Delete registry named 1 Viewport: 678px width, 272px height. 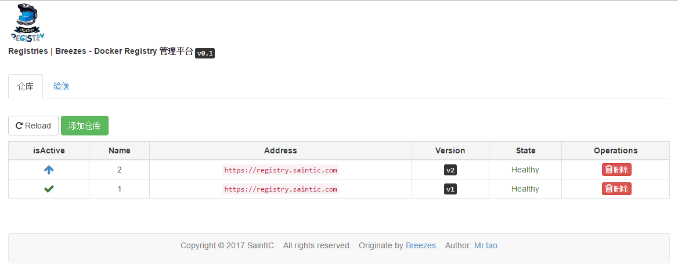coord(616,189)
